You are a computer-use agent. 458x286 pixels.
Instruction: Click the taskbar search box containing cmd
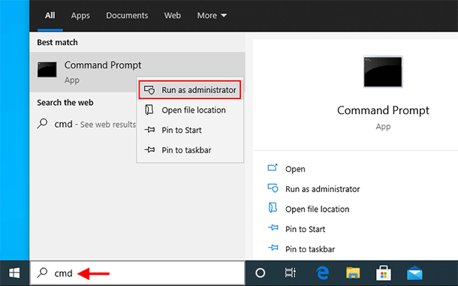pyautogui.click(x=137, y=273)
